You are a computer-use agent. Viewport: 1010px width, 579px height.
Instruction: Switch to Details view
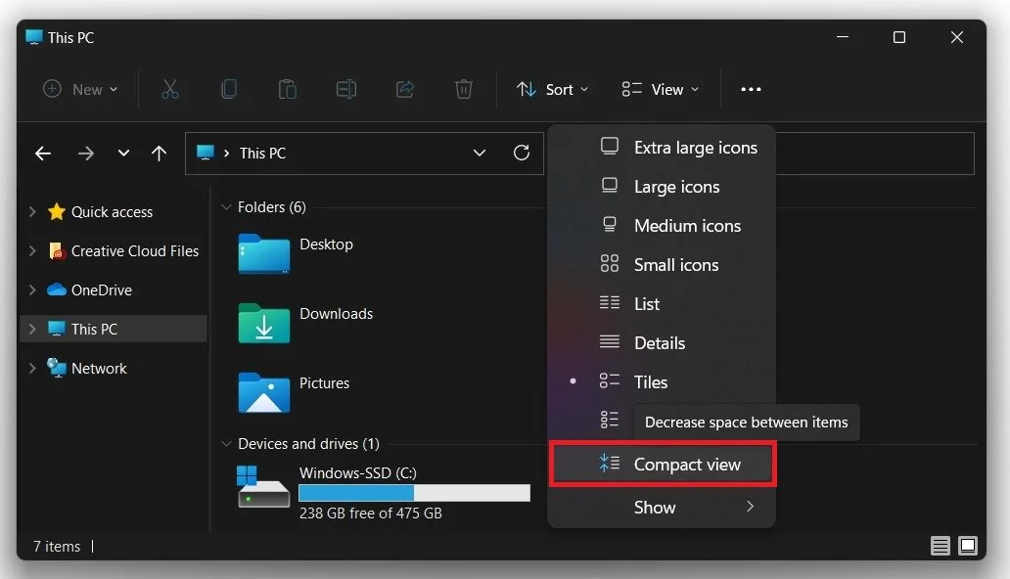(x=659, y=342)
